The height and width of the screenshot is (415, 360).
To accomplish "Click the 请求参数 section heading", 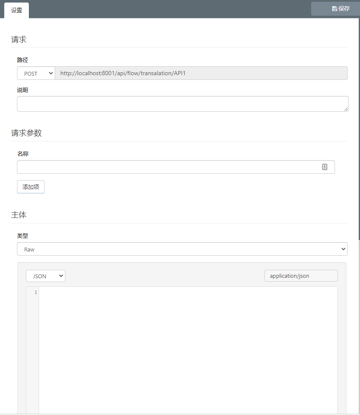I will 26,133.
